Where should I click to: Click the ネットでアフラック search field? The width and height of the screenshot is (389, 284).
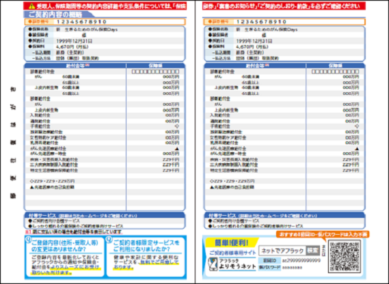(282, 251)
